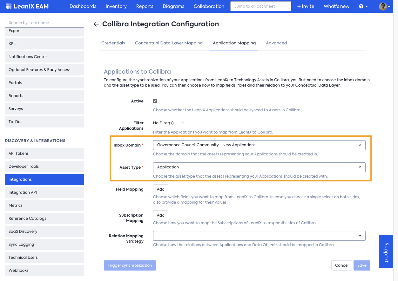Open Sync Logging in the sidebar

[44, 245]
